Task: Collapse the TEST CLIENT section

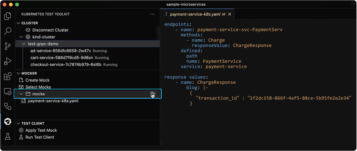Action: coord(19,123)
